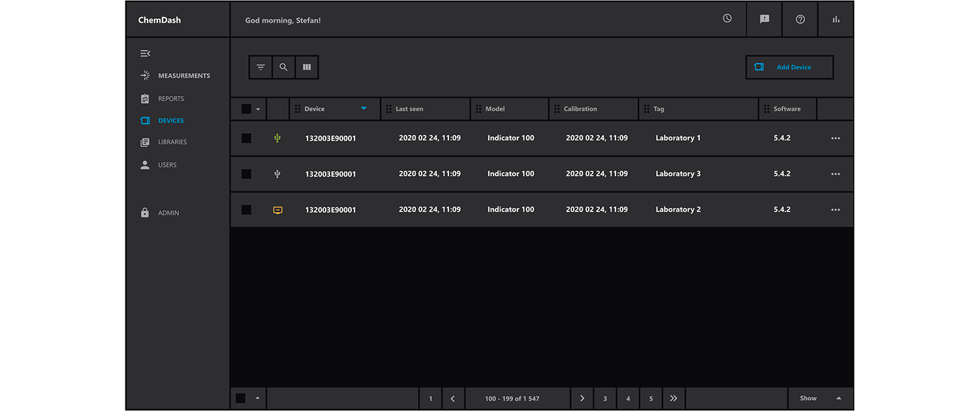Open more options for Laboratory 3 row
The width and height of the screenshot is (979, 411).
tap(835, 174)
